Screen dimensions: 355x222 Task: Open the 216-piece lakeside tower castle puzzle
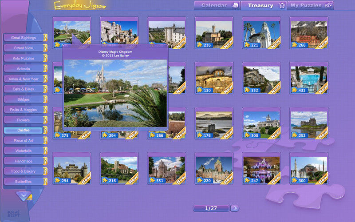click(x=214, y=33)
